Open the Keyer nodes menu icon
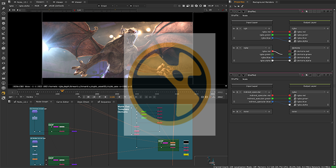The height and width of the screenshot is (168, 336). (3, 34)
